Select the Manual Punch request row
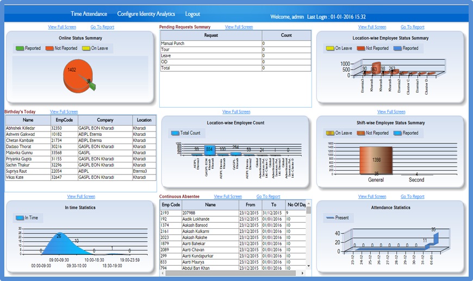The height and width of the screenshot is (281, 473). [235, 43]
